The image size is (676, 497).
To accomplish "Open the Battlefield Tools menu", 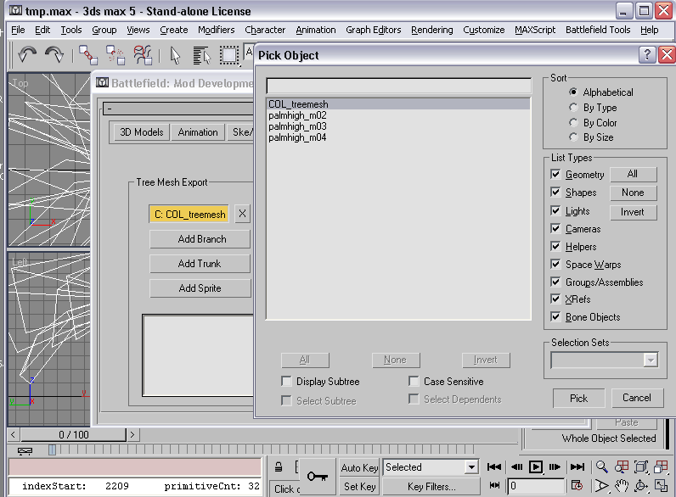I will click(x=598, y=30).
